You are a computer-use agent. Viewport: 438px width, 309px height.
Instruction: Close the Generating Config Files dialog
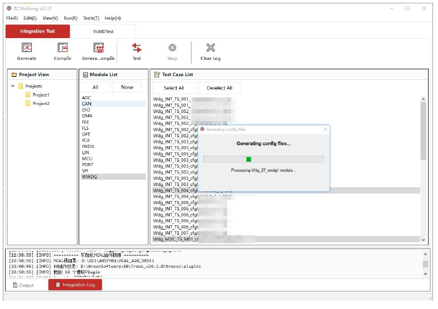(325, 129)
